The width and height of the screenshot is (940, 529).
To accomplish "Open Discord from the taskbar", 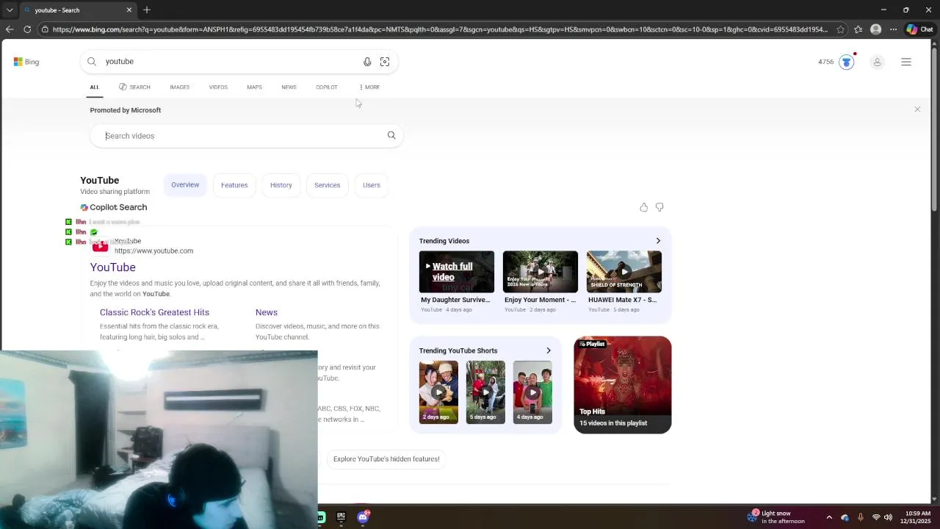I will (x=363, y=517).
